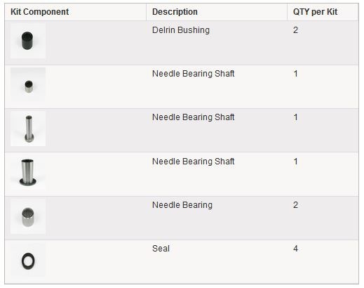The height and width of the screenshot is (288, 364).
Task: Click the Kit Component column header
Action: (x=39, y=12)
